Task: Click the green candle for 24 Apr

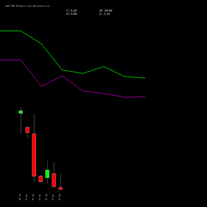Action: click(47, 174)
